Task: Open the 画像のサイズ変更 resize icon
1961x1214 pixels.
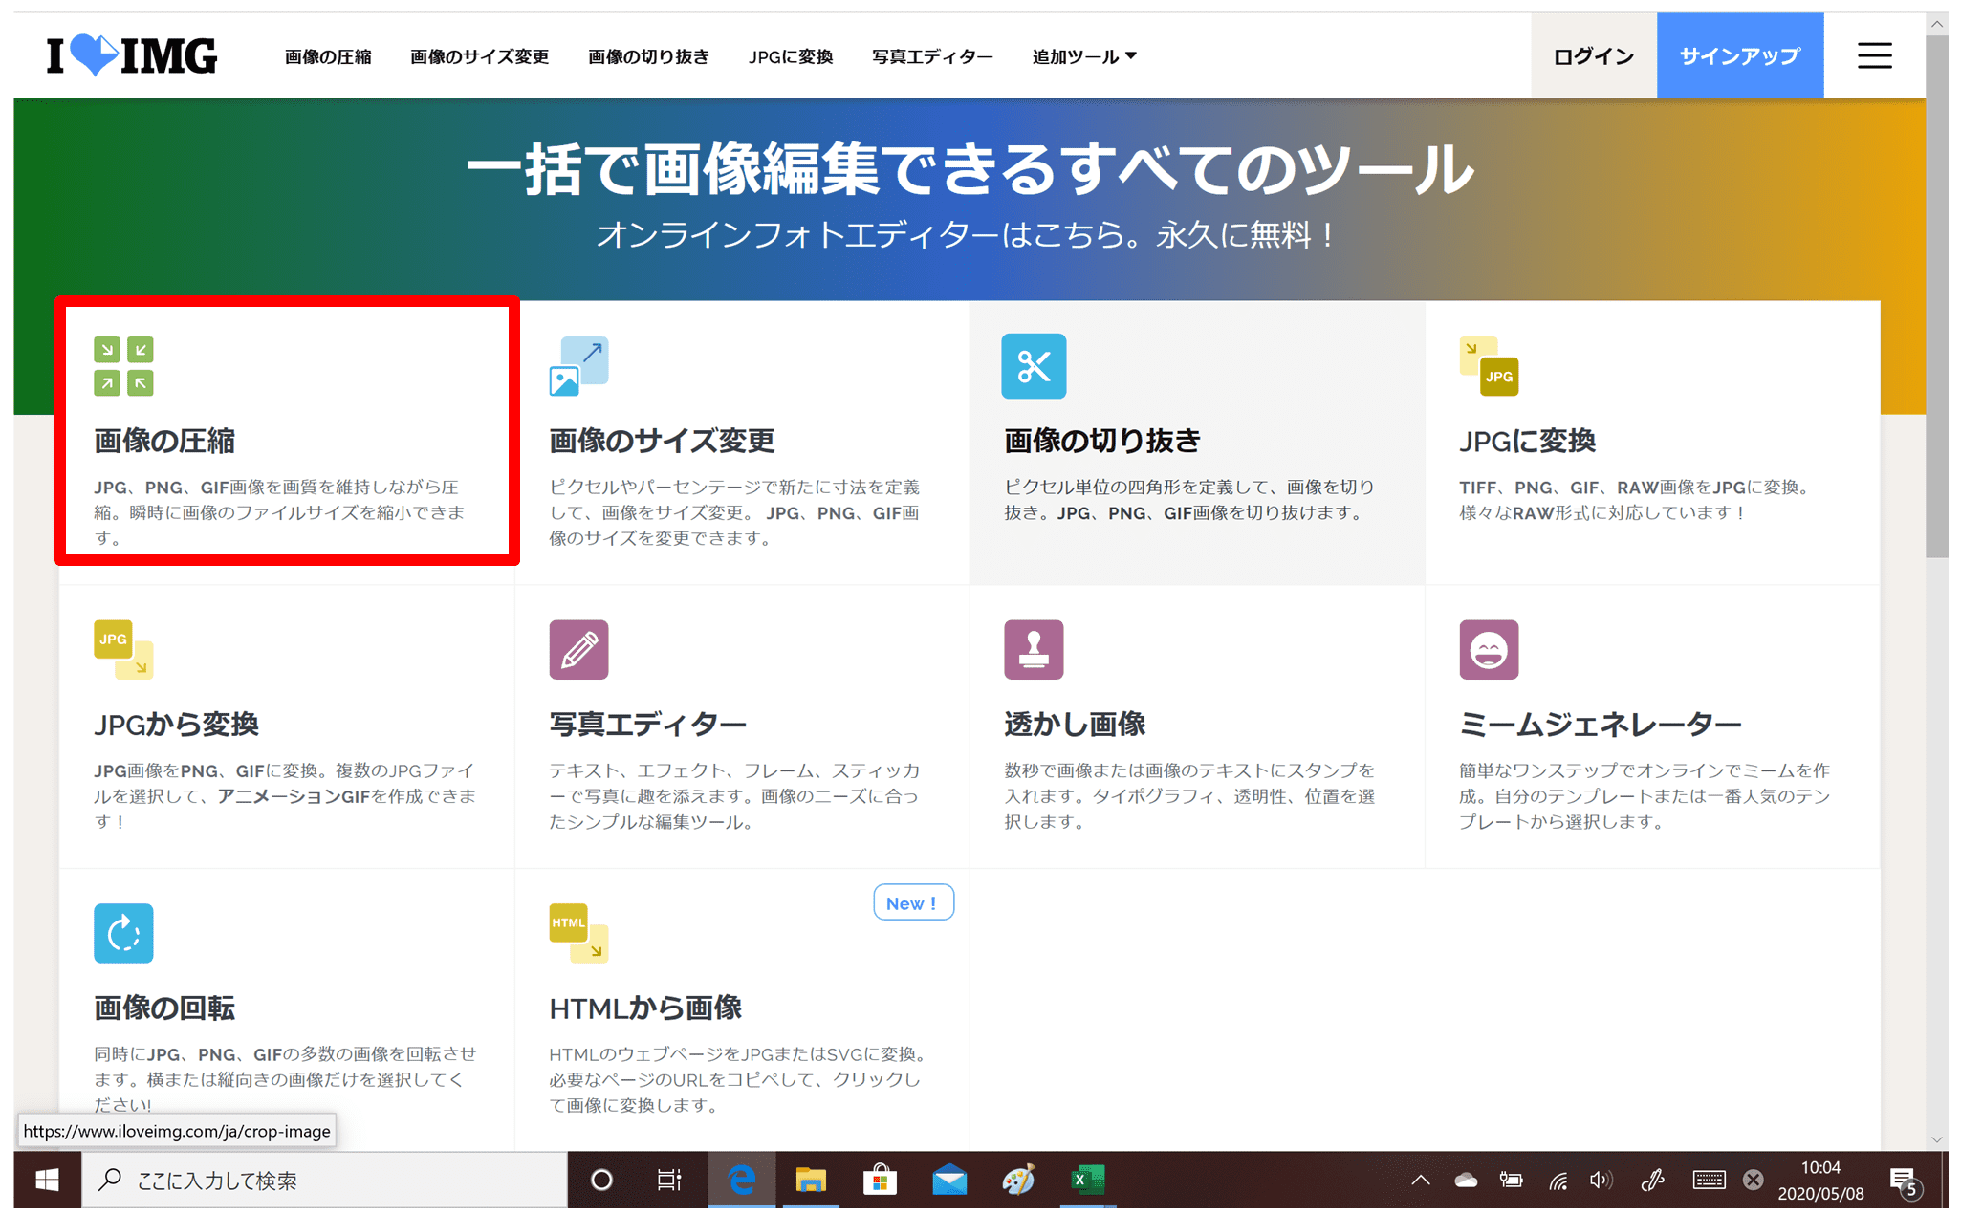Action: (578, 366)
